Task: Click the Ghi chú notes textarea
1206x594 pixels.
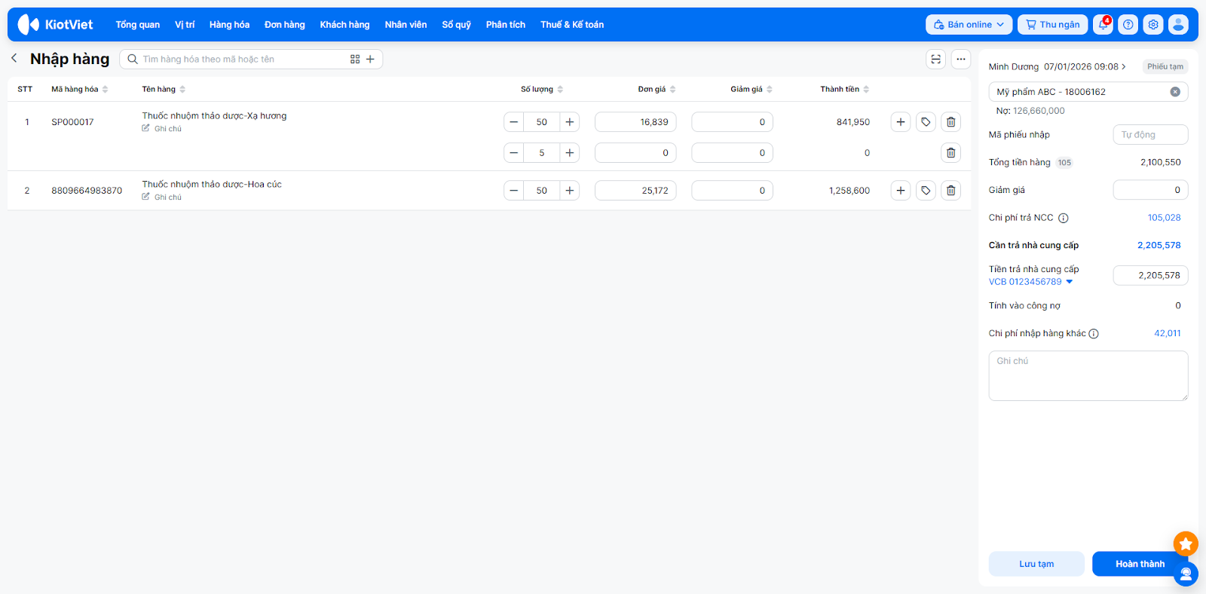Action: pos(1088,375)
